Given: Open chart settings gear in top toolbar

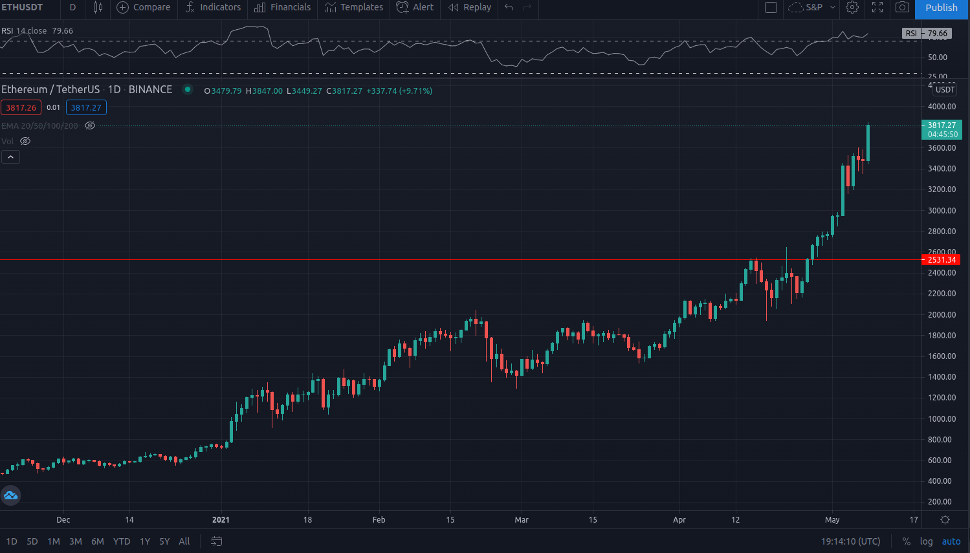Looking at the screenshot, I should (852, 8).
